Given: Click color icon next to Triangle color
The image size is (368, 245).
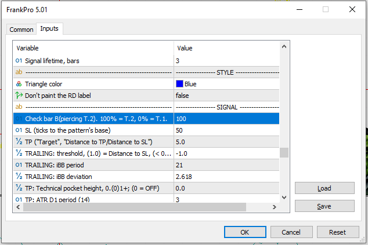Looking at the screenshot, I should (x=19, y=84).
